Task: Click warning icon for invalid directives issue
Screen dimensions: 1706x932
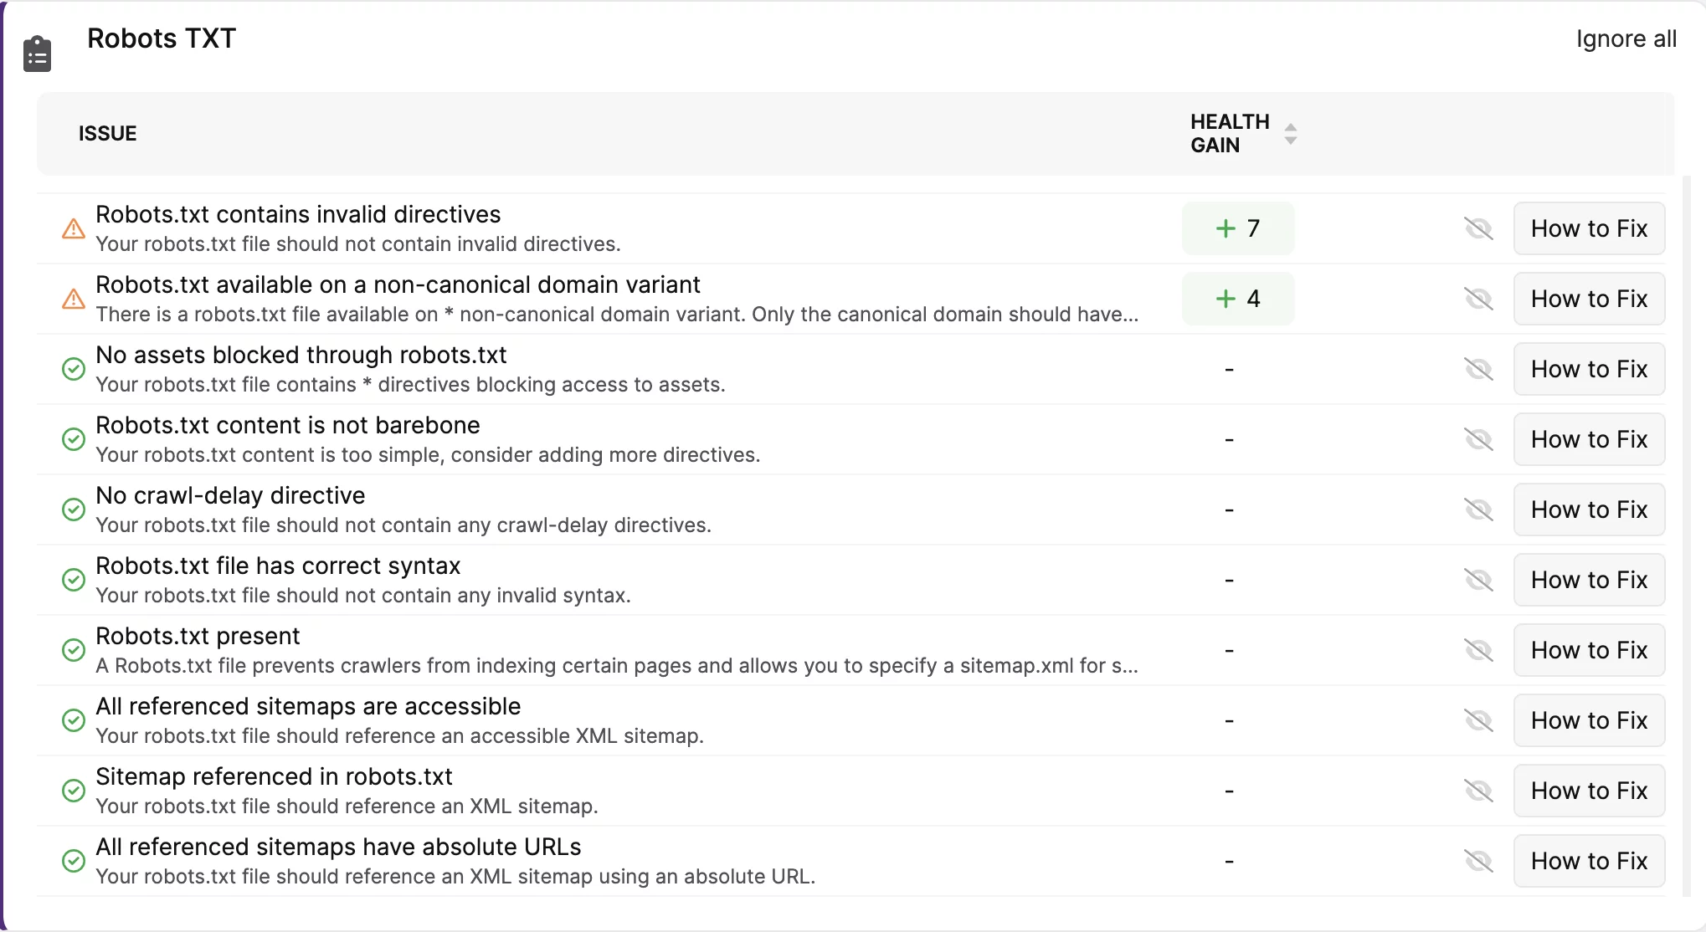Action: coord(74,228)
